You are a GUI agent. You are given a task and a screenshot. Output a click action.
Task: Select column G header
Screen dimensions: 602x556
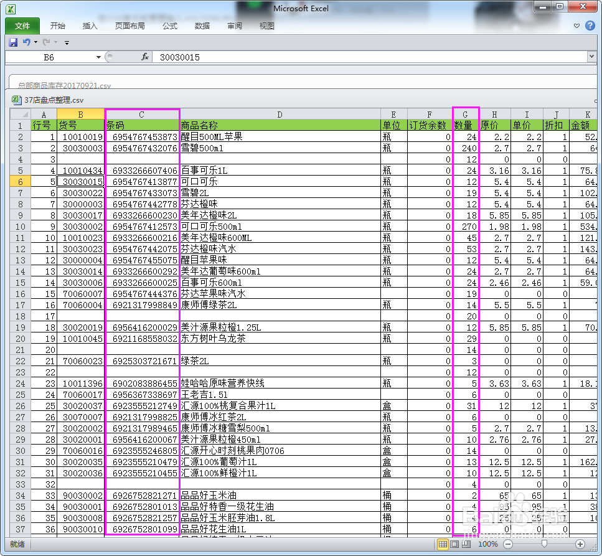[x=465, y=115]
